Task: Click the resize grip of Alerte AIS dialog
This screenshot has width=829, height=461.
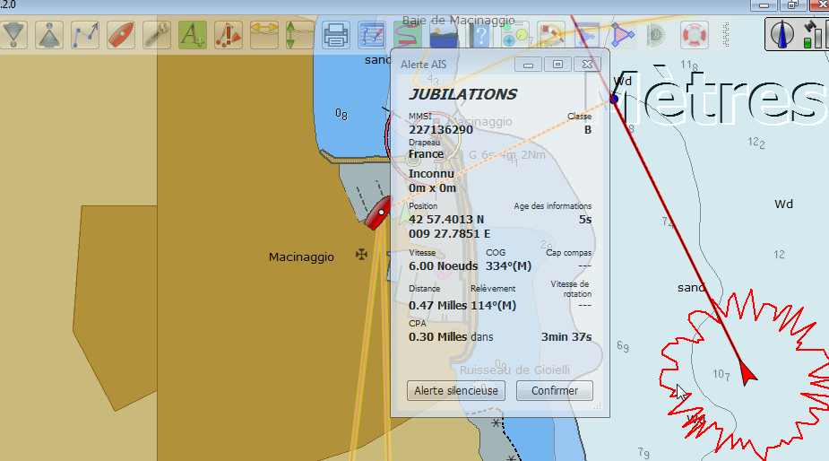Action: click(598, 406)
